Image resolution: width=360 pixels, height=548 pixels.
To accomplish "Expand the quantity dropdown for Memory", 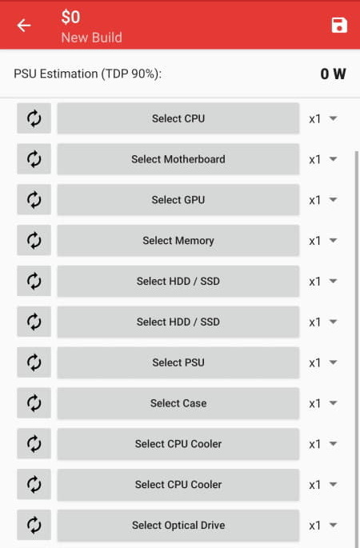I will click(323, 241).
